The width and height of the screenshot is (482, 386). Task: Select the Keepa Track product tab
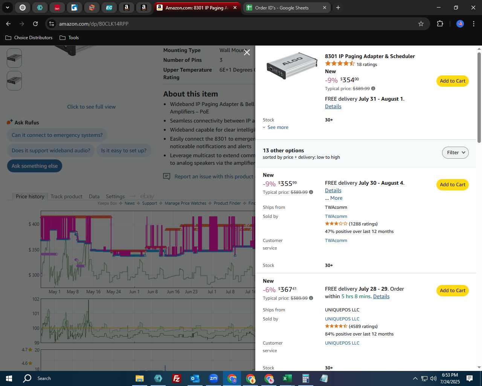click(x=66, y=196)
